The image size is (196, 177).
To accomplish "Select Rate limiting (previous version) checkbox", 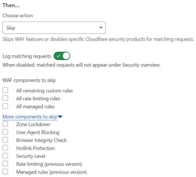I will (5, 164).
